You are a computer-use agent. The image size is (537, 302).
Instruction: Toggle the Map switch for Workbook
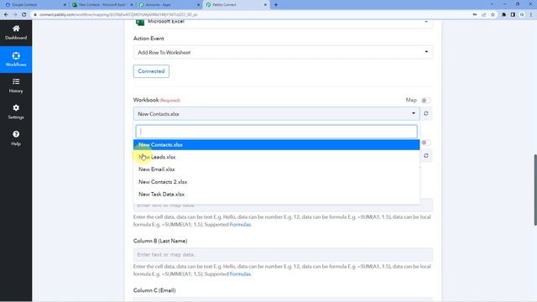click(x=425, y=101)
